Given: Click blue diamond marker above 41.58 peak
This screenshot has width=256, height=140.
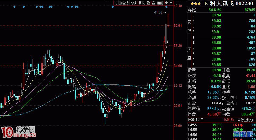Looking at the screenshot, I should point(166,7).
